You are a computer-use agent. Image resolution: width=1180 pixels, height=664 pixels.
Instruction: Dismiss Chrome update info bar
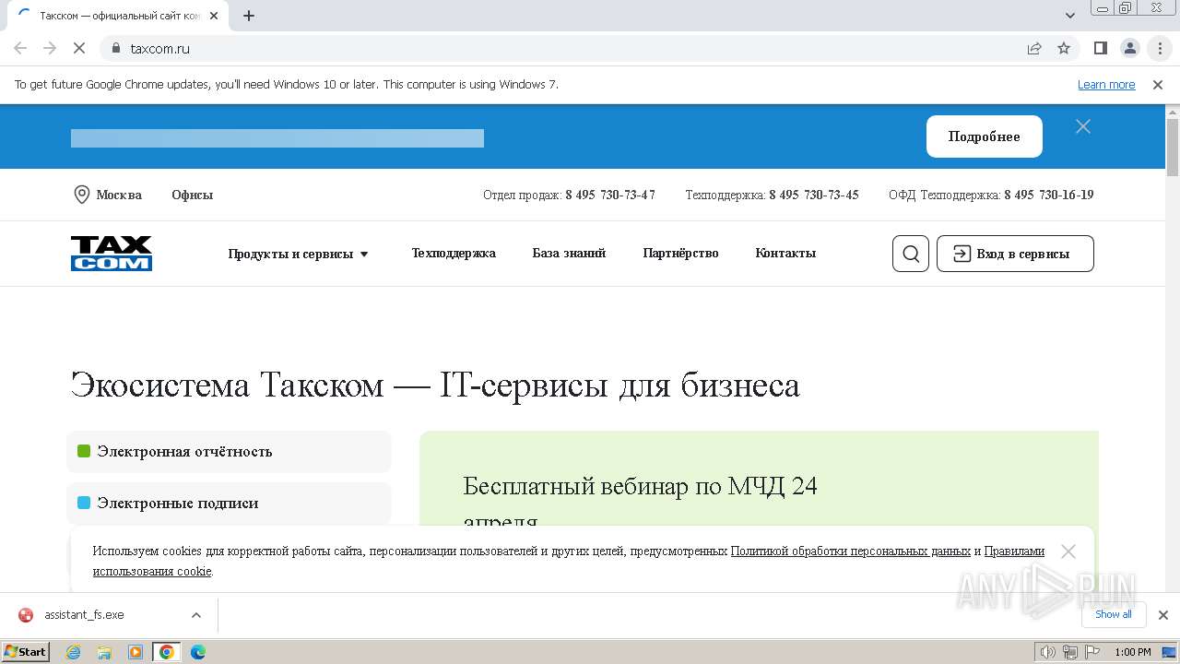point(1158,84)
